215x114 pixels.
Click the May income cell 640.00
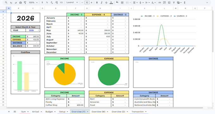[x=76, y=30]
